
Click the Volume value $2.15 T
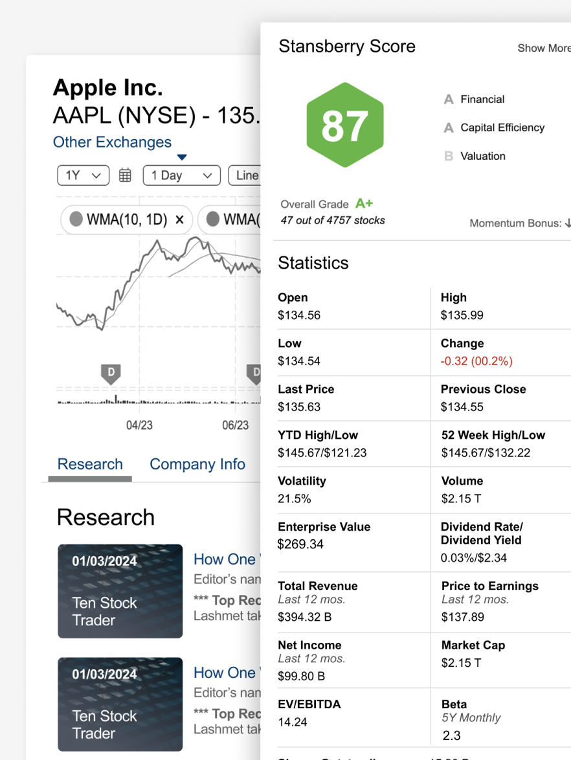tap(461, 498)
